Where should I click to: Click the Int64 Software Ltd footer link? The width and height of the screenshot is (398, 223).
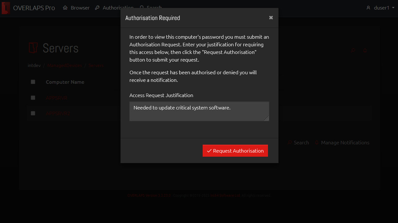click(225, 195)
